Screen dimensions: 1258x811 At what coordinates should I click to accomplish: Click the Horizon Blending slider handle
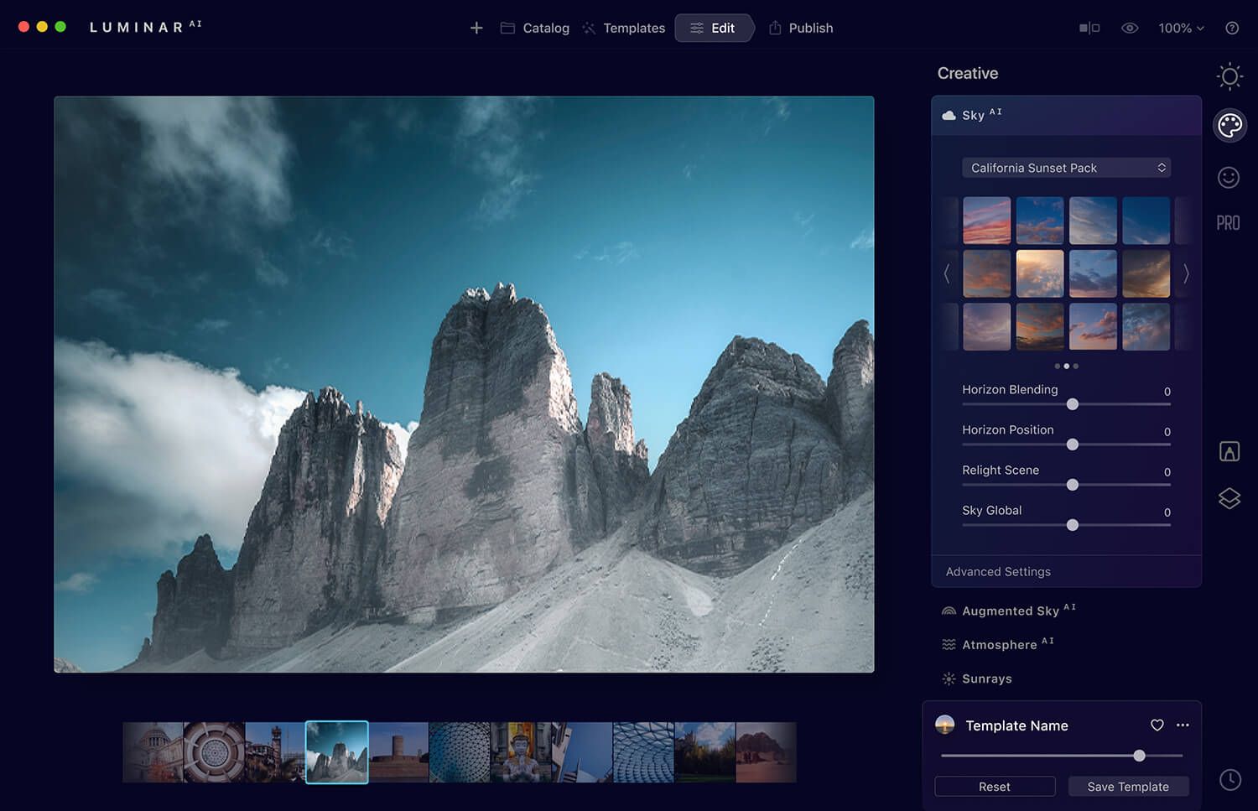point(1073,404)
